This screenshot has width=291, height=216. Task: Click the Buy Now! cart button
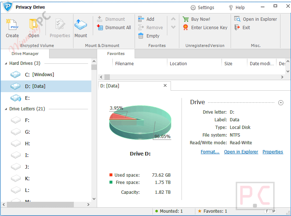pyautogui.click(x=196, y=19)
